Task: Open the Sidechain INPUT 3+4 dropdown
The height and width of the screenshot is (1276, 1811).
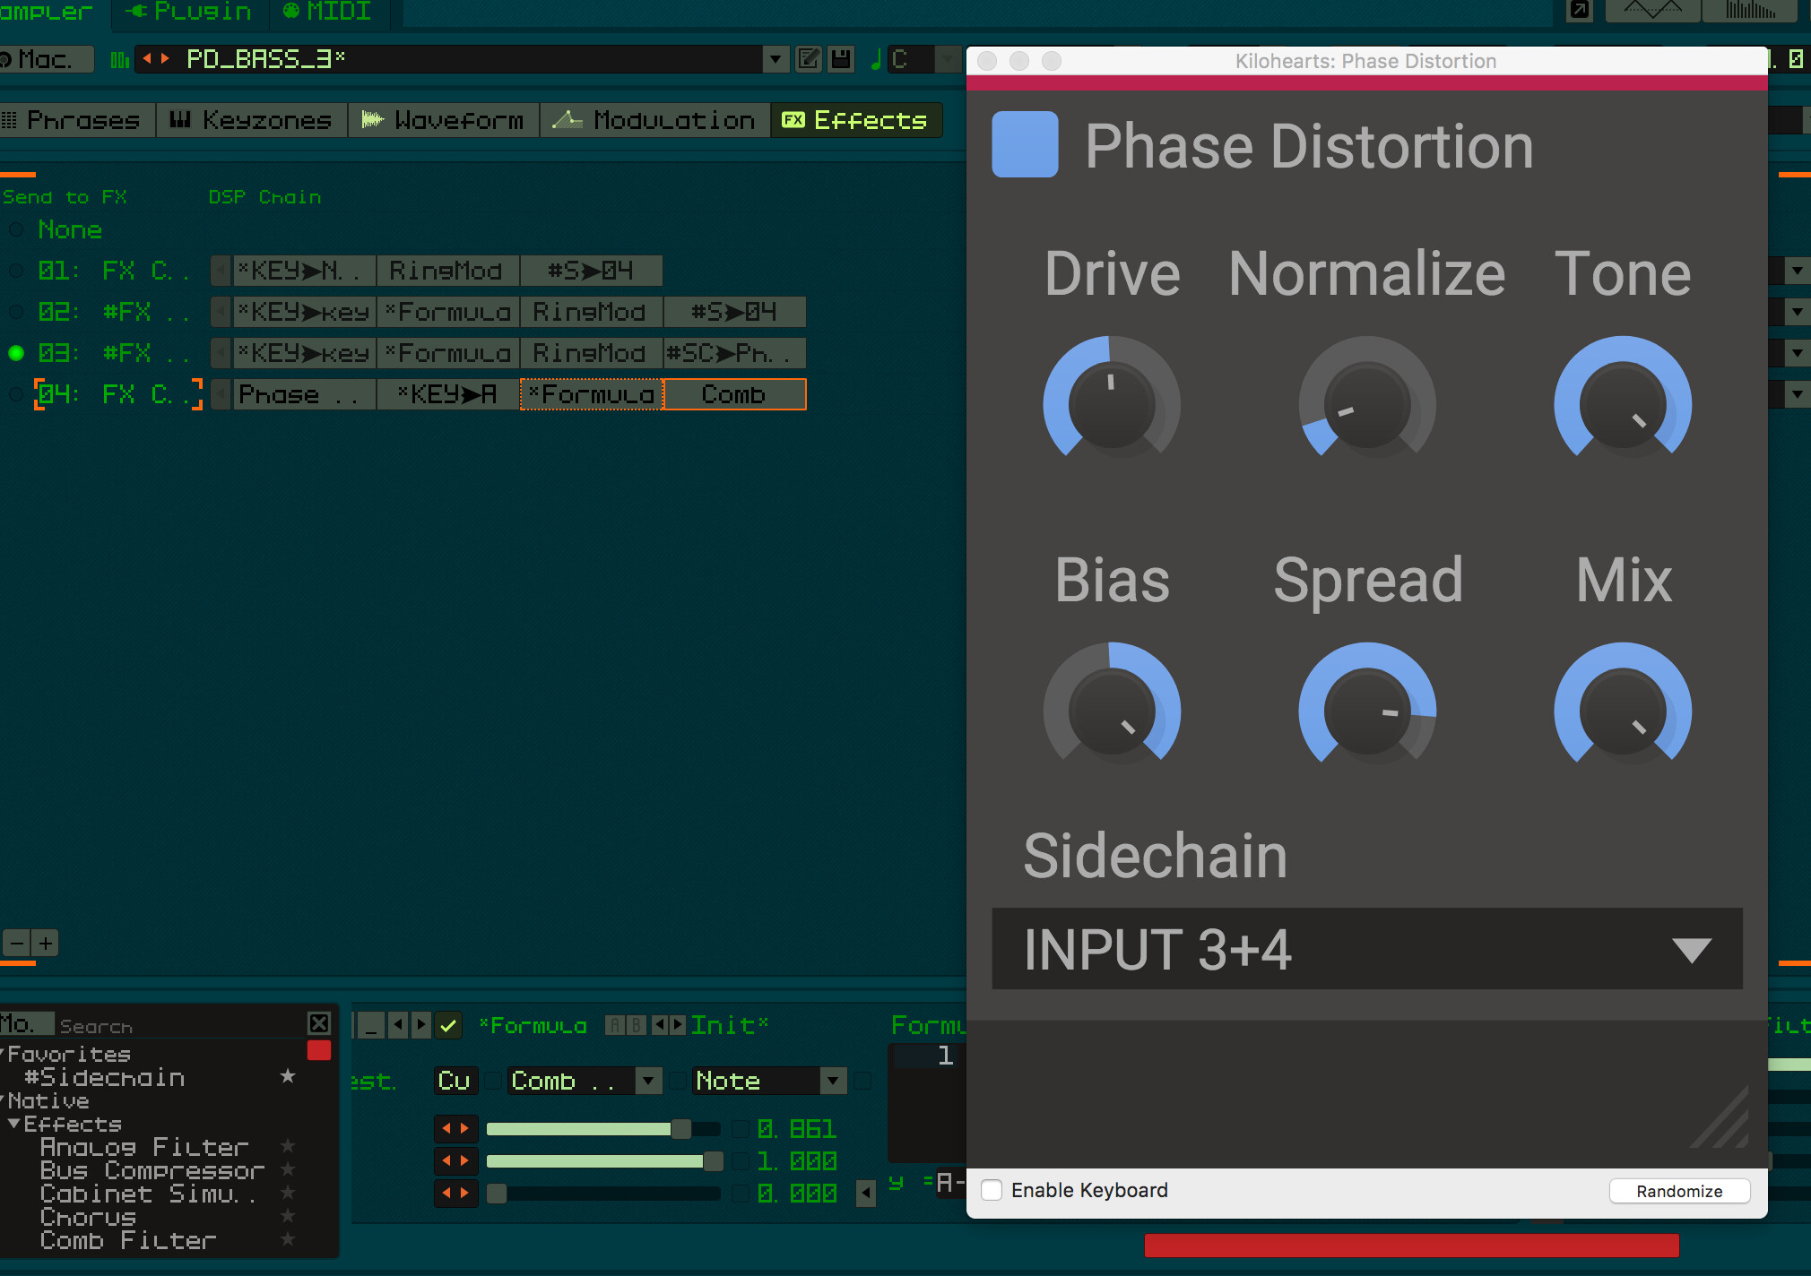Action: [1366, 949]
